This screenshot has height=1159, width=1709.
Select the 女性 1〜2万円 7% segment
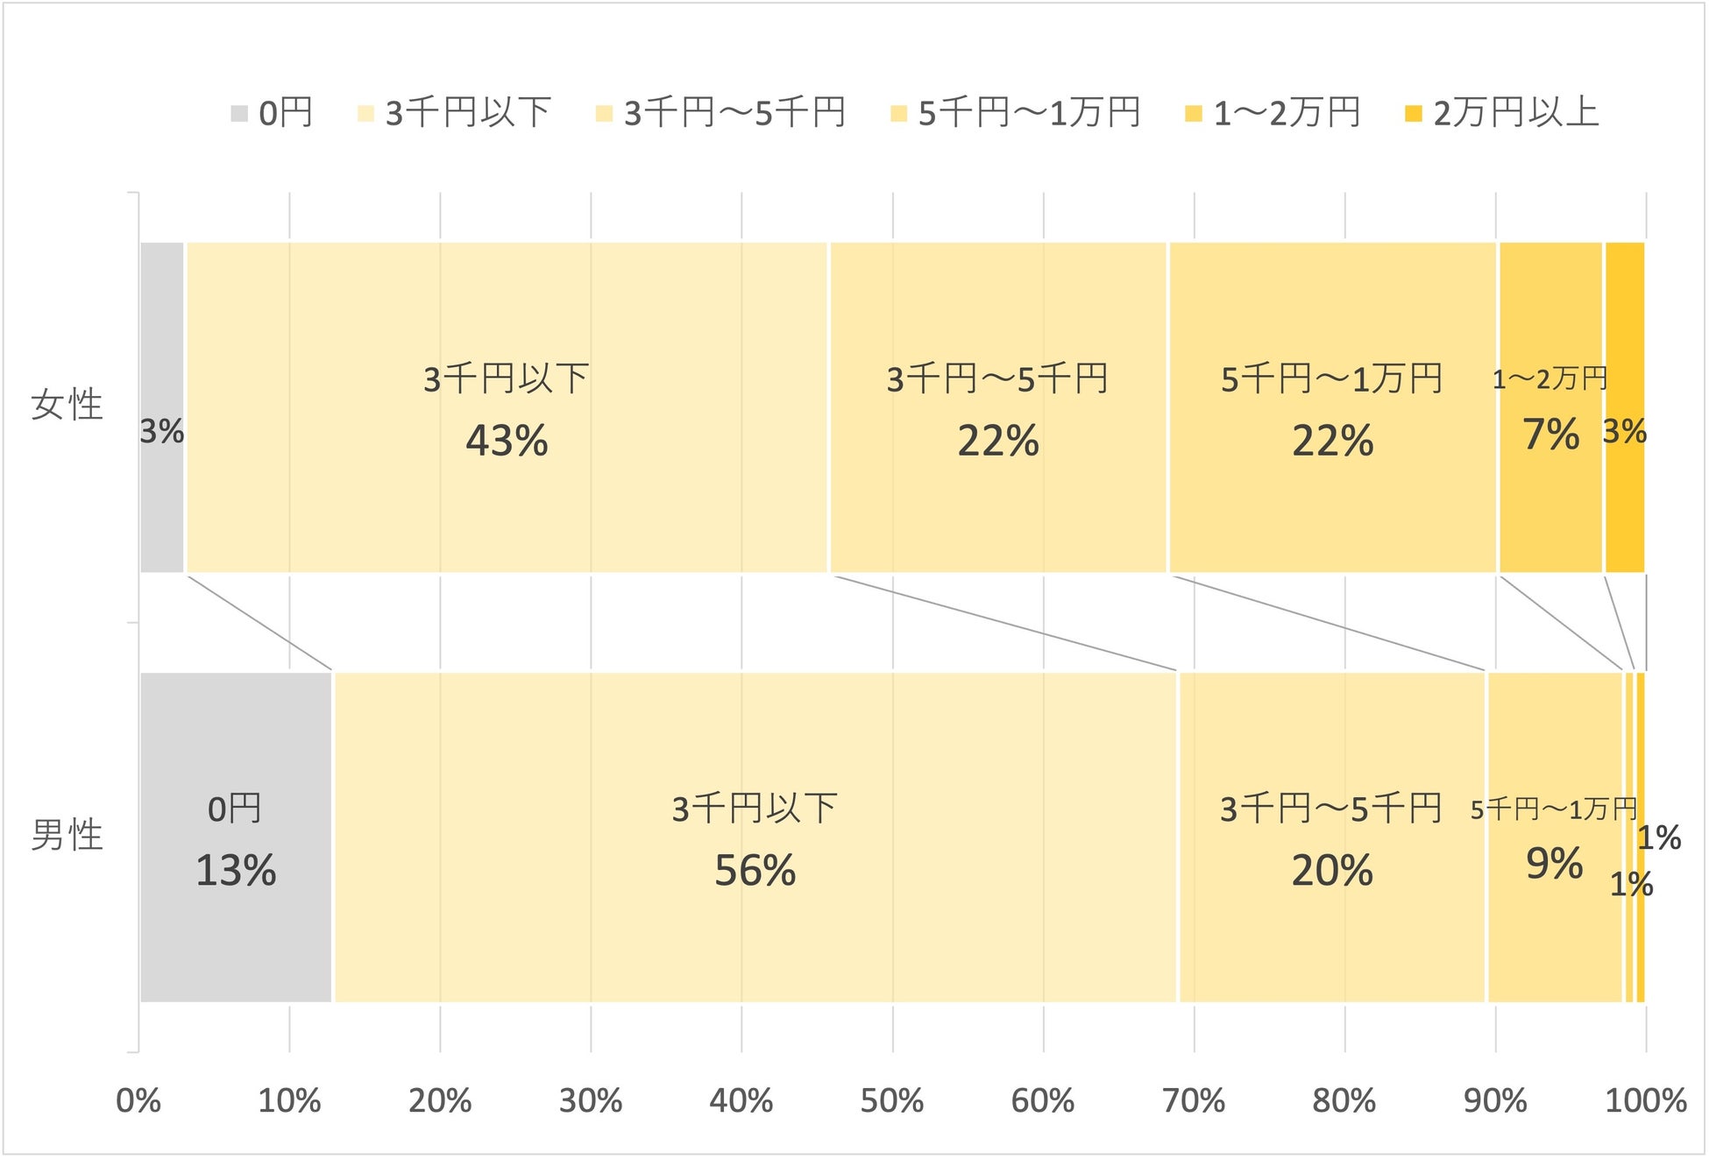pos(1550,508)
